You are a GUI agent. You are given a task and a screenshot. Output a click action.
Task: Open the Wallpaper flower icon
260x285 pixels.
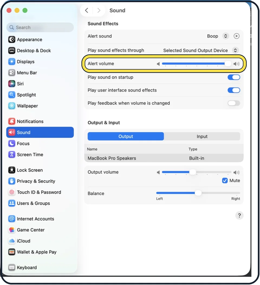click(12, 106)
